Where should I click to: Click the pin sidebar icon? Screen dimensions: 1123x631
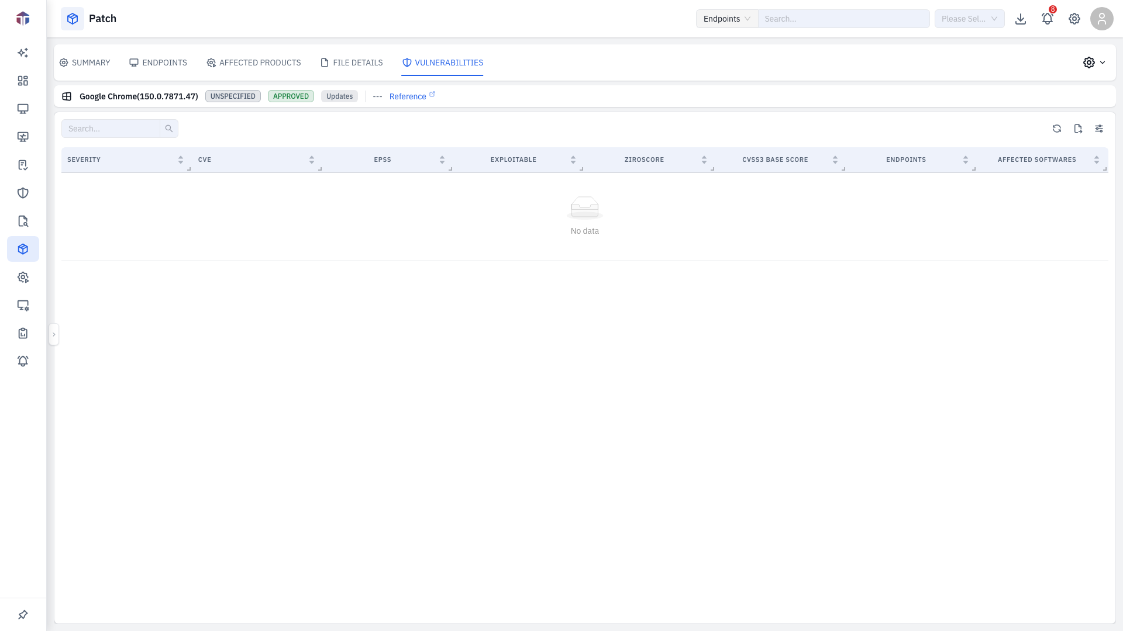pyautogui.click(x=23, y=615)
